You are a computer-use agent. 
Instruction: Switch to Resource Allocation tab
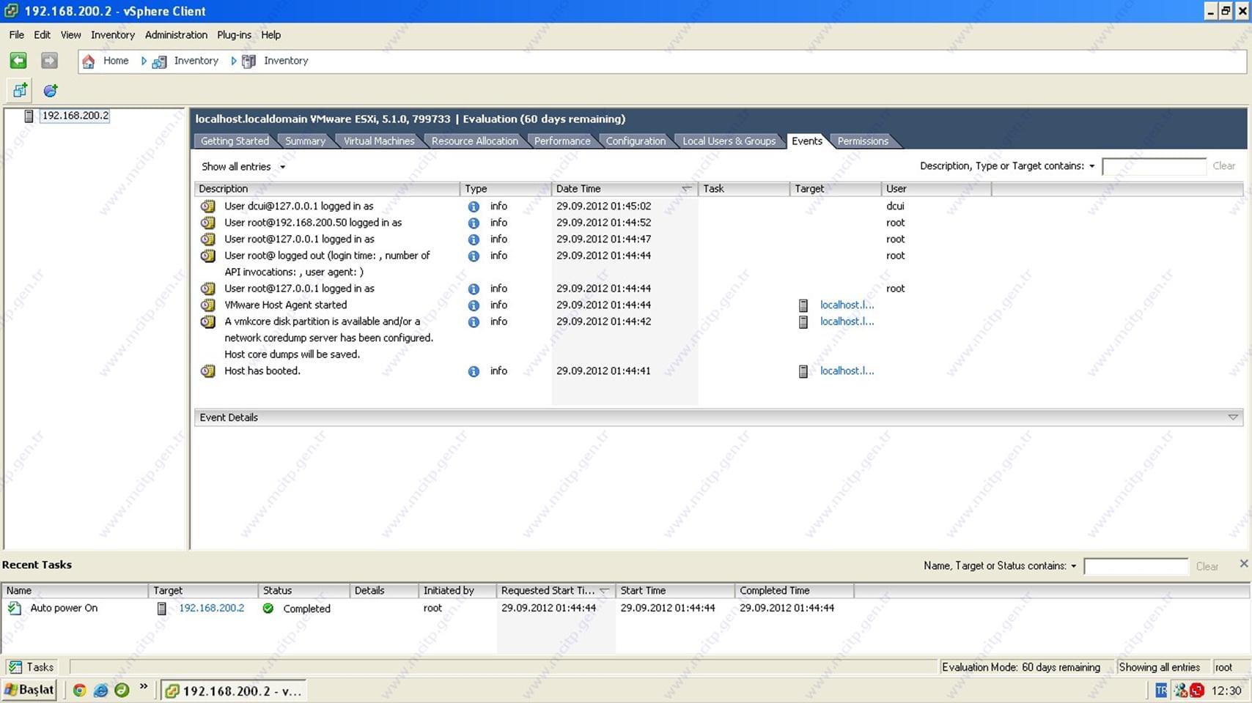(x=474, y=141)
